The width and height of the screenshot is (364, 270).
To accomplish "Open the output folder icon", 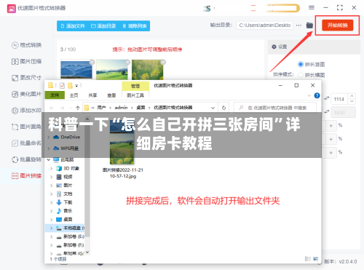I will (x=309, y=25).
